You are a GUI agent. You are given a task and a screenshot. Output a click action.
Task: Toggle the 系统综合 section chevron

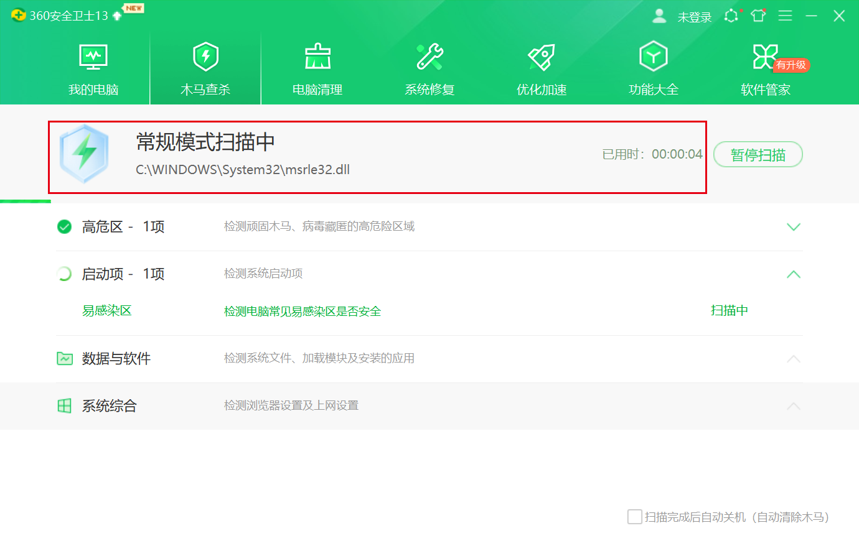click(x=794, y=406)
